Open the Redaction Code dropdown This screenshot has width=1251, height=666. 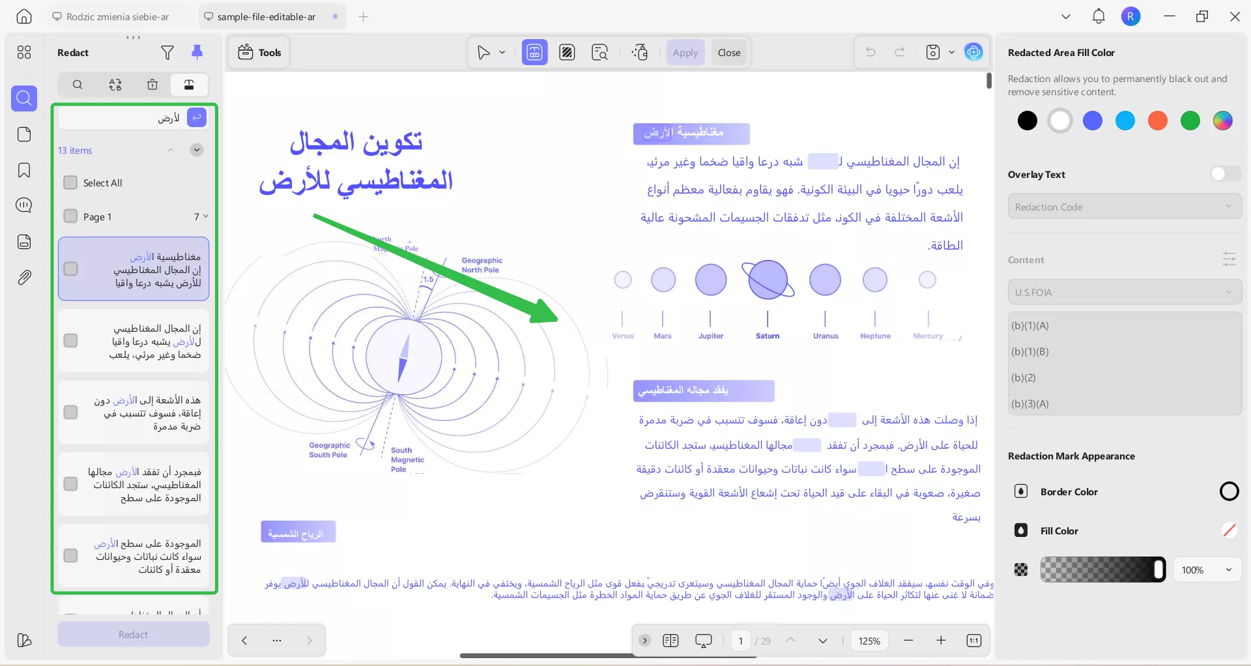coord(1124,207)
